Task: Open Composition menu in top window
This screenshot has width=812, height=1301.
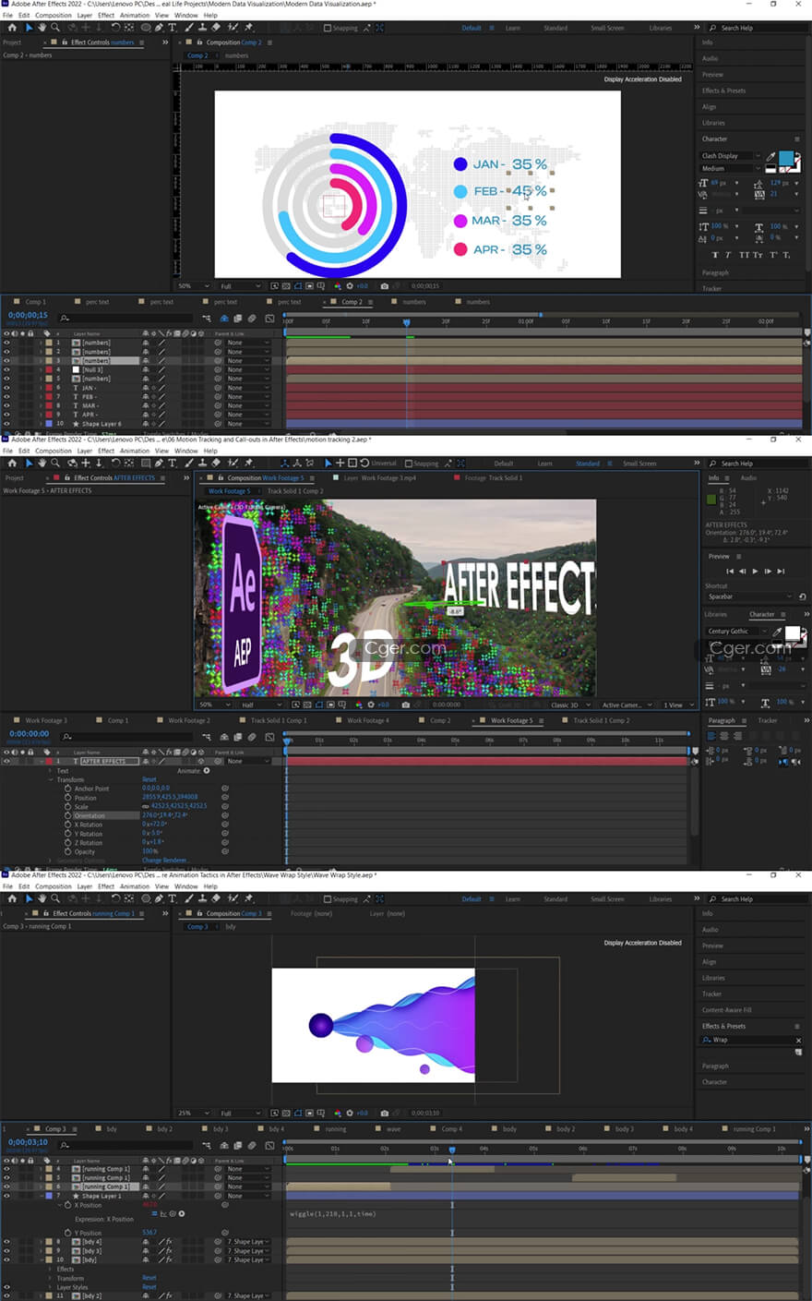Action: 54,16
